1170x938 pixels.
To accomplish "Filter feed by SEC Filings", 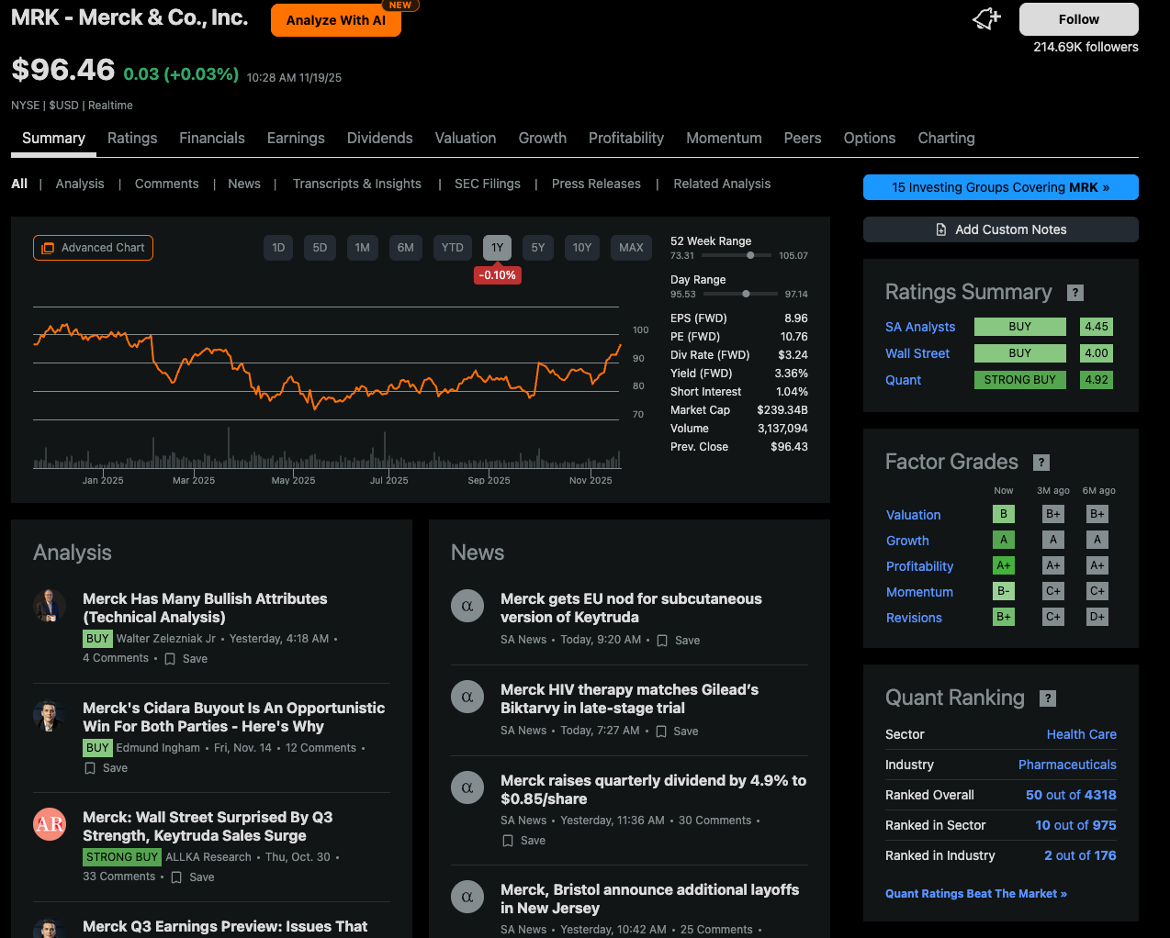I will pyautogui.click(x=488, y=184).
